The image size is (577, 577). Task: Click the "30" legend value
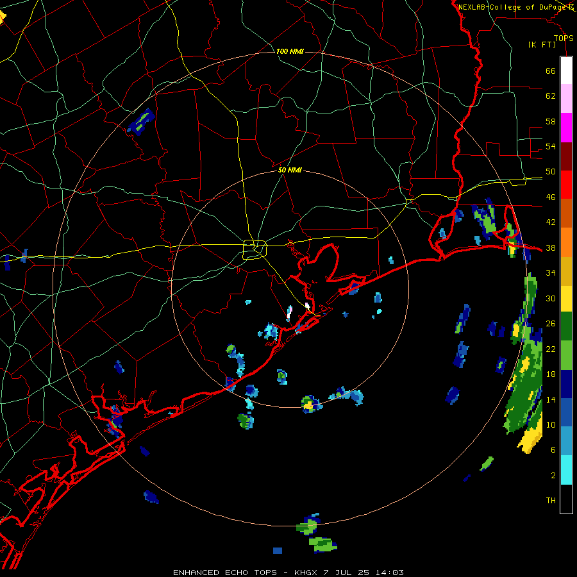pos(551,298)
